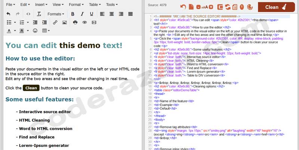Screen dimensions: 299x150
Task: Redo the edit in visual editor
Action: coord(18,14)
